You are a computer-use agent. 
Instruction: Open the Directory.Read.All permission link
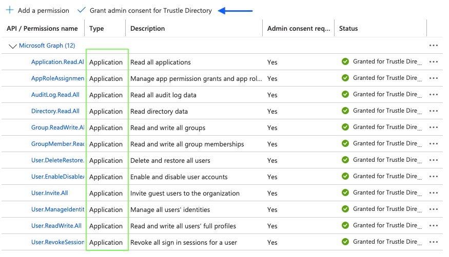click(55, 111)
